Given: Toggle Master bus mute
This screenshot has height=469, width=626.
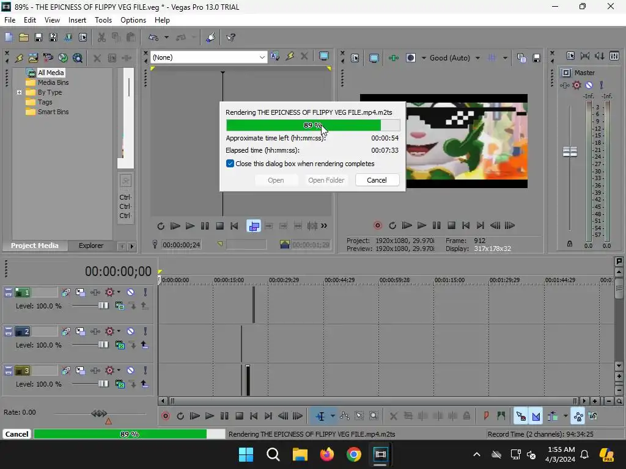Looking at the screenshot, I should point(589,85).
